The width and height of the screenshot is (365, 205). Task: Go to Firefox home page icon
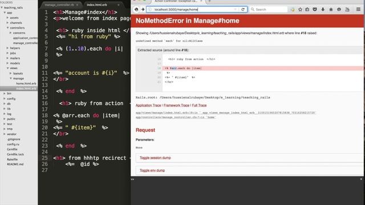click(331, 10)
